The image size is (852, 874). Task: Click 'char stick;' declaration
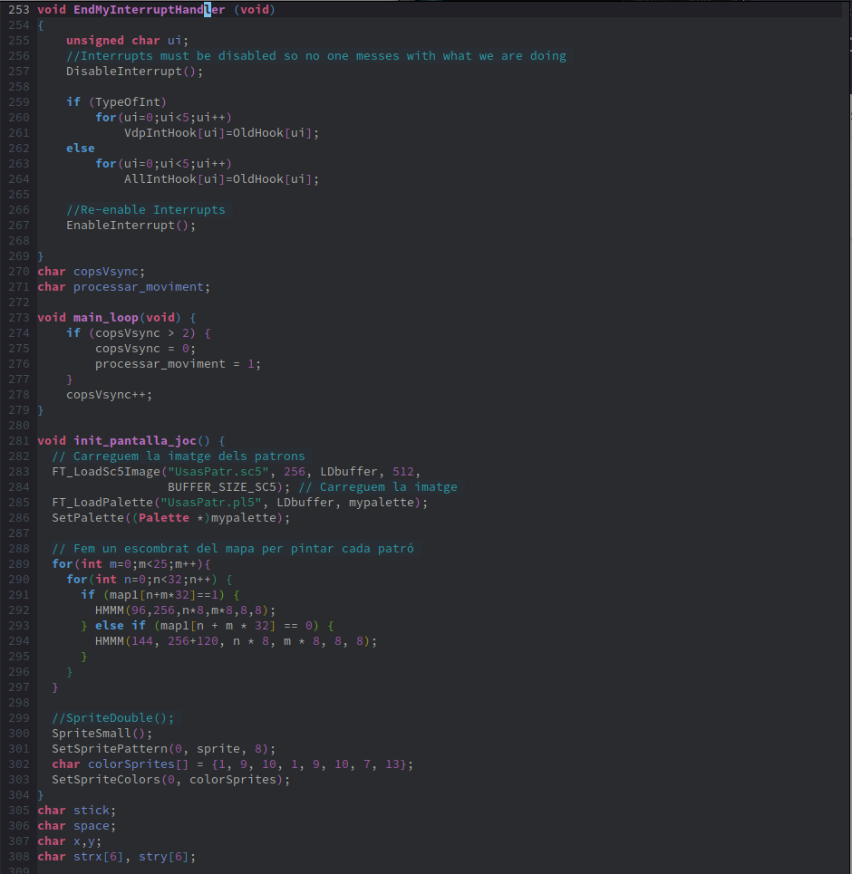pos(76,811)
